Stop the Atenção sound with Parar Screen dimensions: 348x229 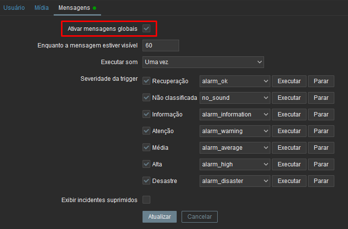point(321,131)
